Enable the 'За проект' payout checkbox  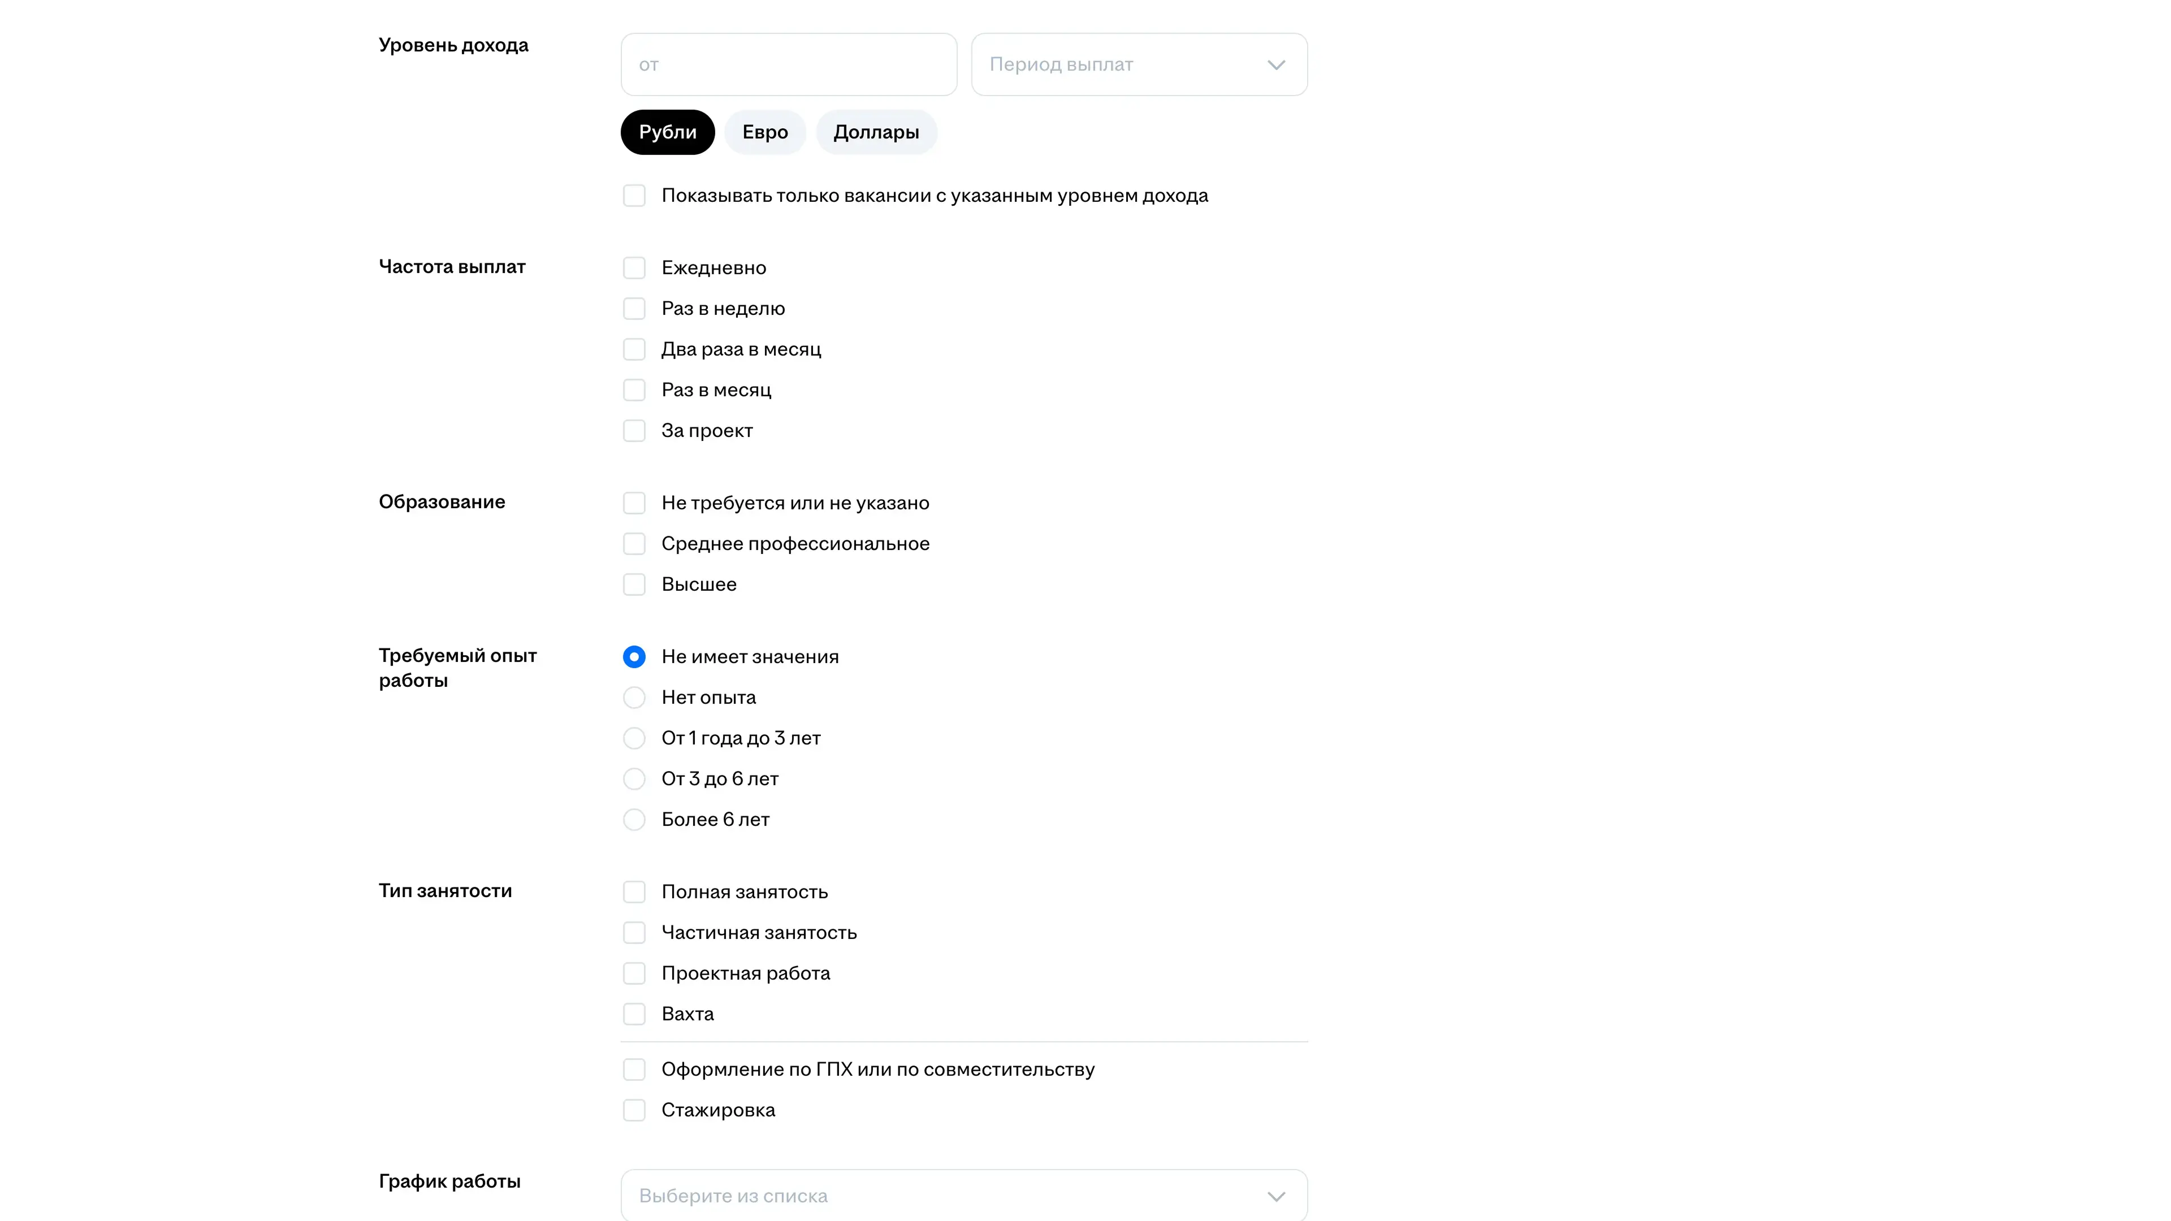pyautogui.click(x=634, y=431)
